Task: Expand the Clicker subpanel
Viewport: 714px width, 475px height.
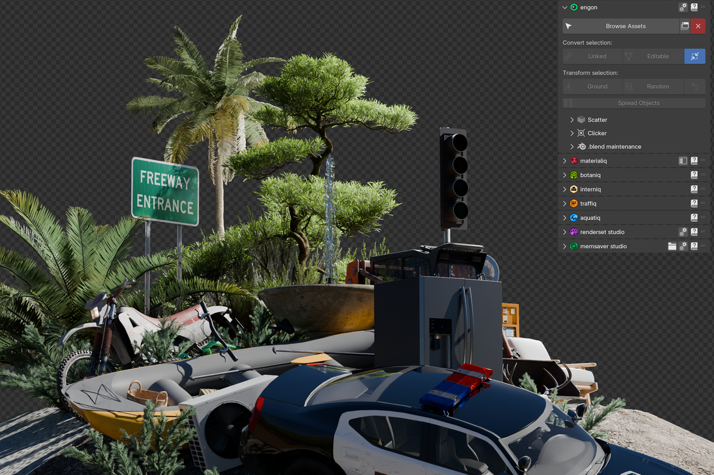Action: click(572, 133)
